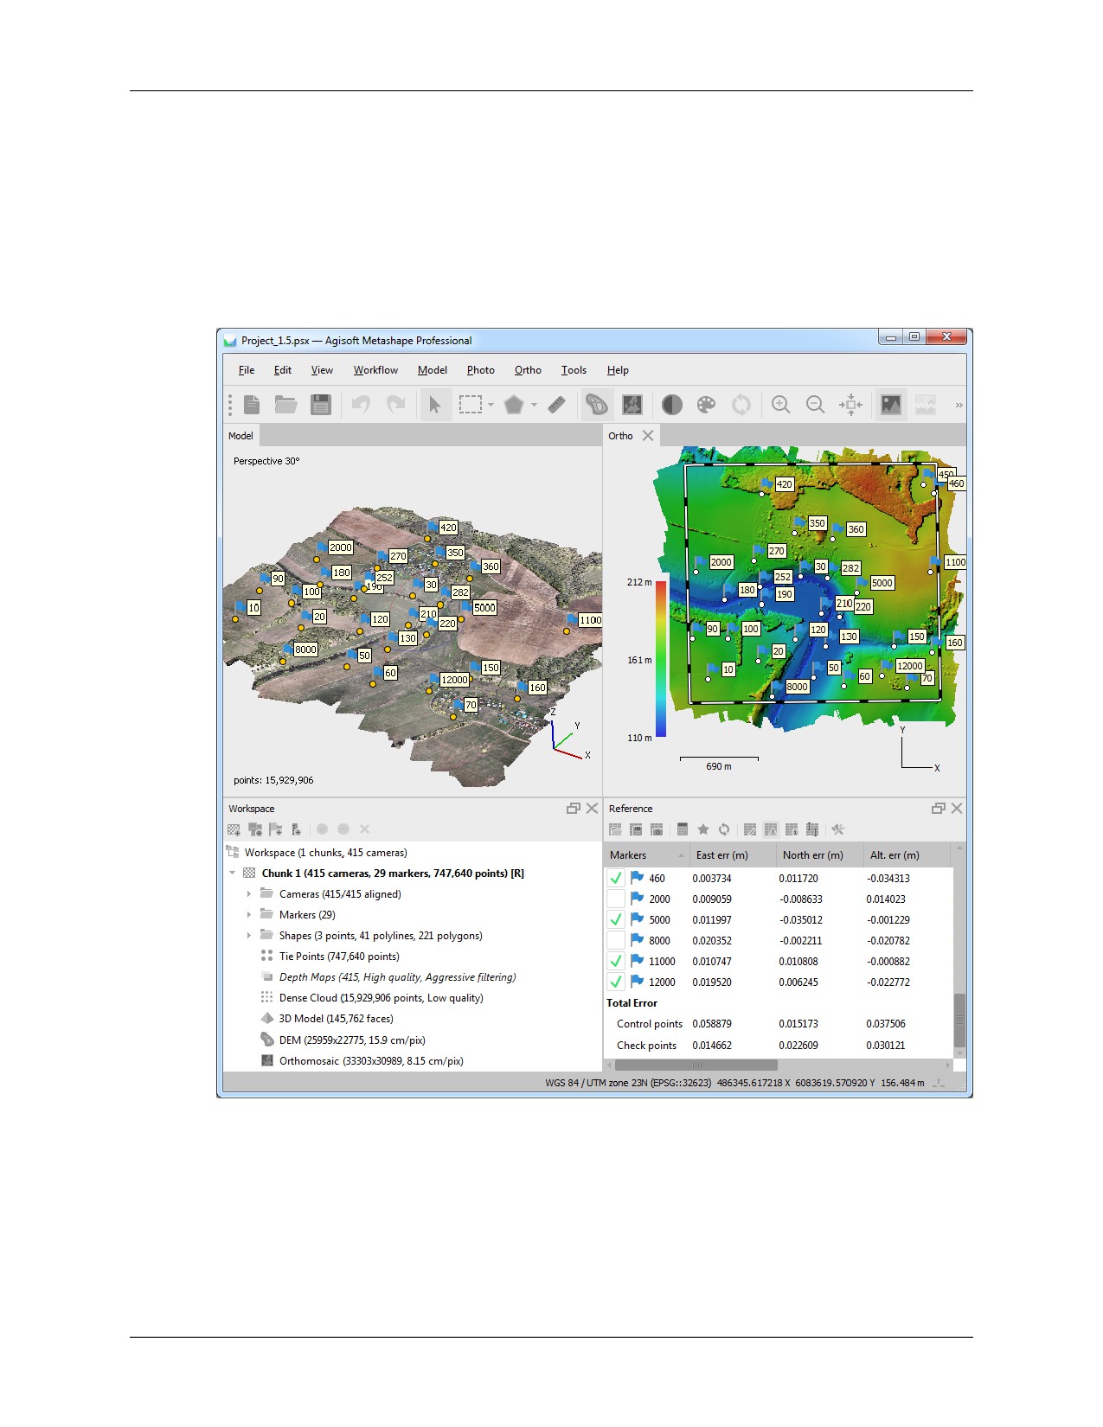Click the Add marker icon in Workspace
Viewport: 1103px width, 1427px height.
pos(276,829)
